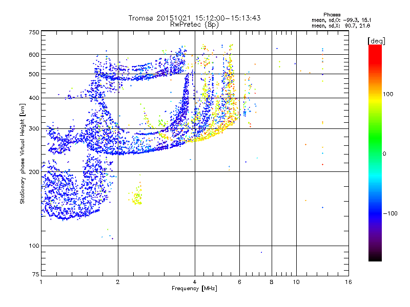This screenshot has height=307, width=410.
Task: Click the rainbow phase color bar
Action: pos(375,152)
